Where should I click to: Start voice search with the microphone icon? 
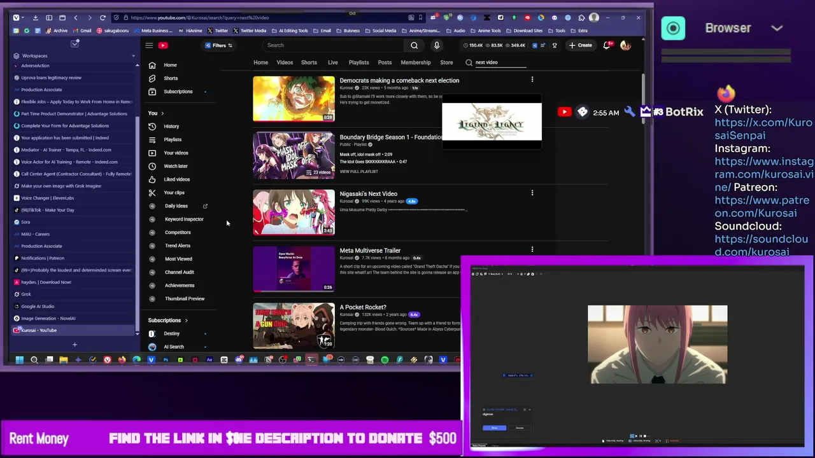click(437, 45)
